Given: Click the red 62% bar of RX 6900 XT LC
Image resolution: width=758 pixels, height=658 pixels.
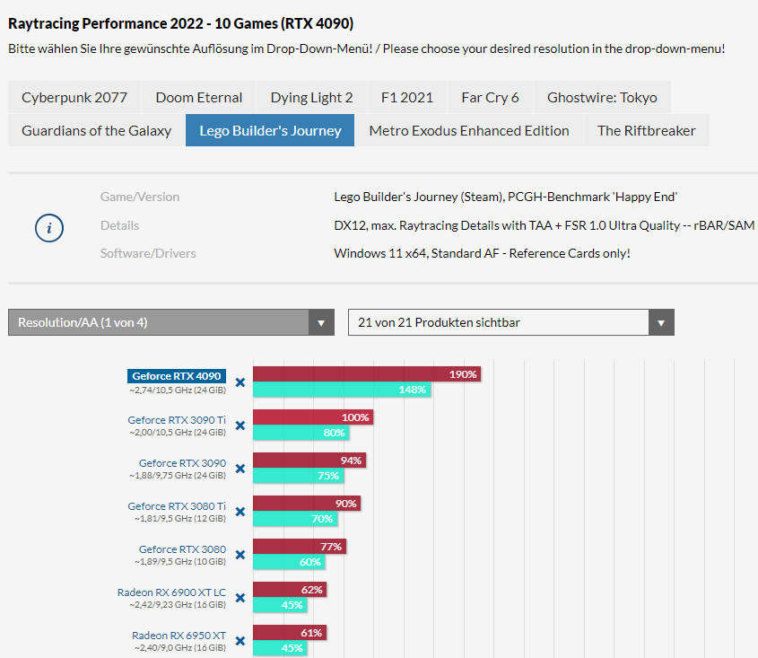Looking at the screenshot, I should click(x=290, y=589).
